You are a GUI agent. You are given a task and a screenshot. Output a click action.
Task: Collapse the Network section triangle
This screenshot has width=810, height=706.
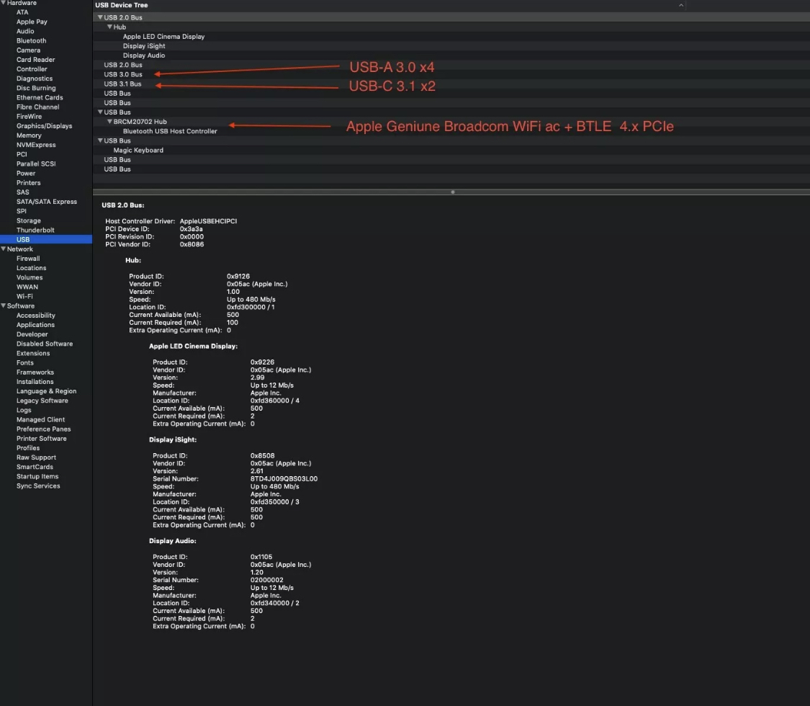(x=3, y=249)
